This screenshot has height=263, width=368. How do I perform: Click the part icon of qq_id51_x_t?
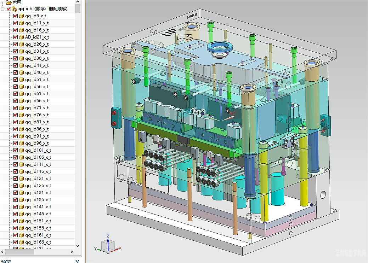(21, 80)
